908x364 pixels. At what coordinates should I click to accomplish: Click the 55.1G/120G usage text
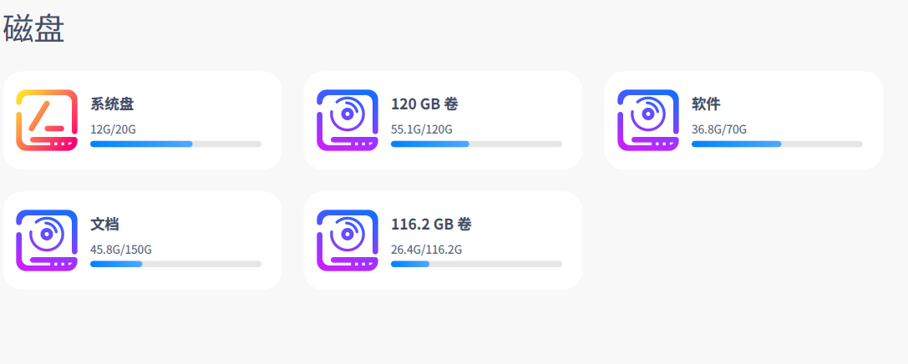click(422, 129)
